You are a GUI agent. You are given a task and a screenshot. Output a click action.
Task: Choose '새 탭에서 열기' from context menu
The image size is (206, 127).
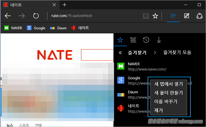click(x=168, y=84)
